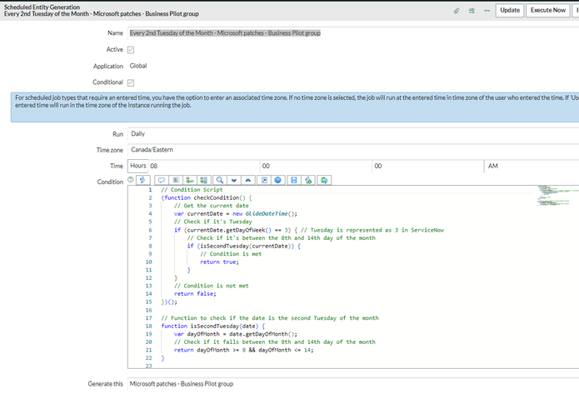Click the find next down arrow icon
The width and height of the screenshot is (579, 394).
(x=234, y=180)
